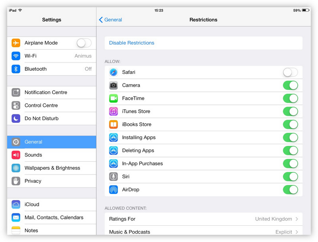318x242 pixels.
Task: Select Notification Centre in sidebar
Action: (x=52, y=93)
